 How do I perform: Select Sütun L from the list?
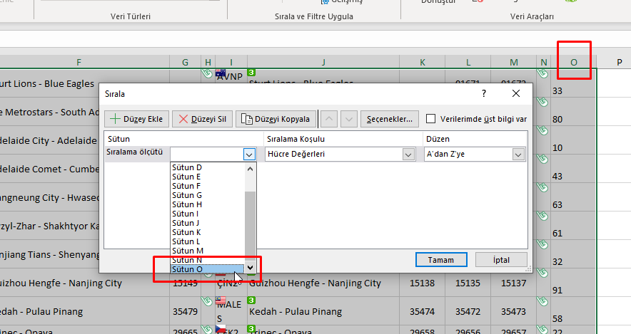(x=207, y=241)
